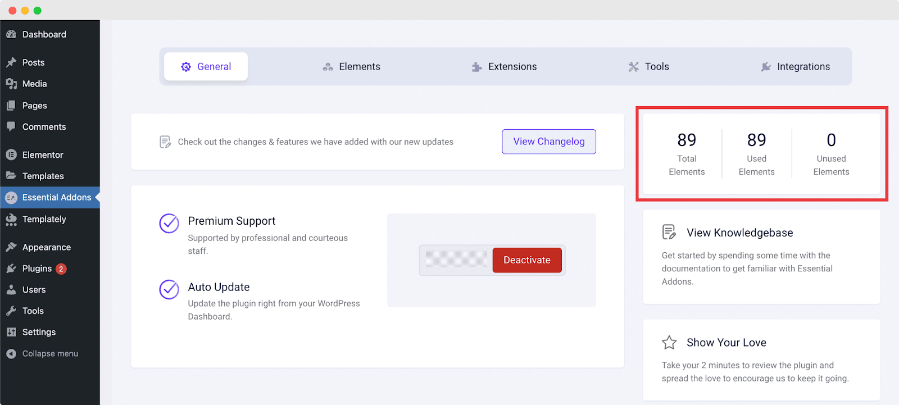
Task: Click the Comments speech bubble icon
Action: pos(11,127)
